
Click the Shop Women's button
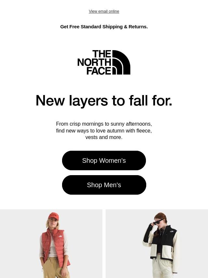pyautogui.click(x=104, y=160)
